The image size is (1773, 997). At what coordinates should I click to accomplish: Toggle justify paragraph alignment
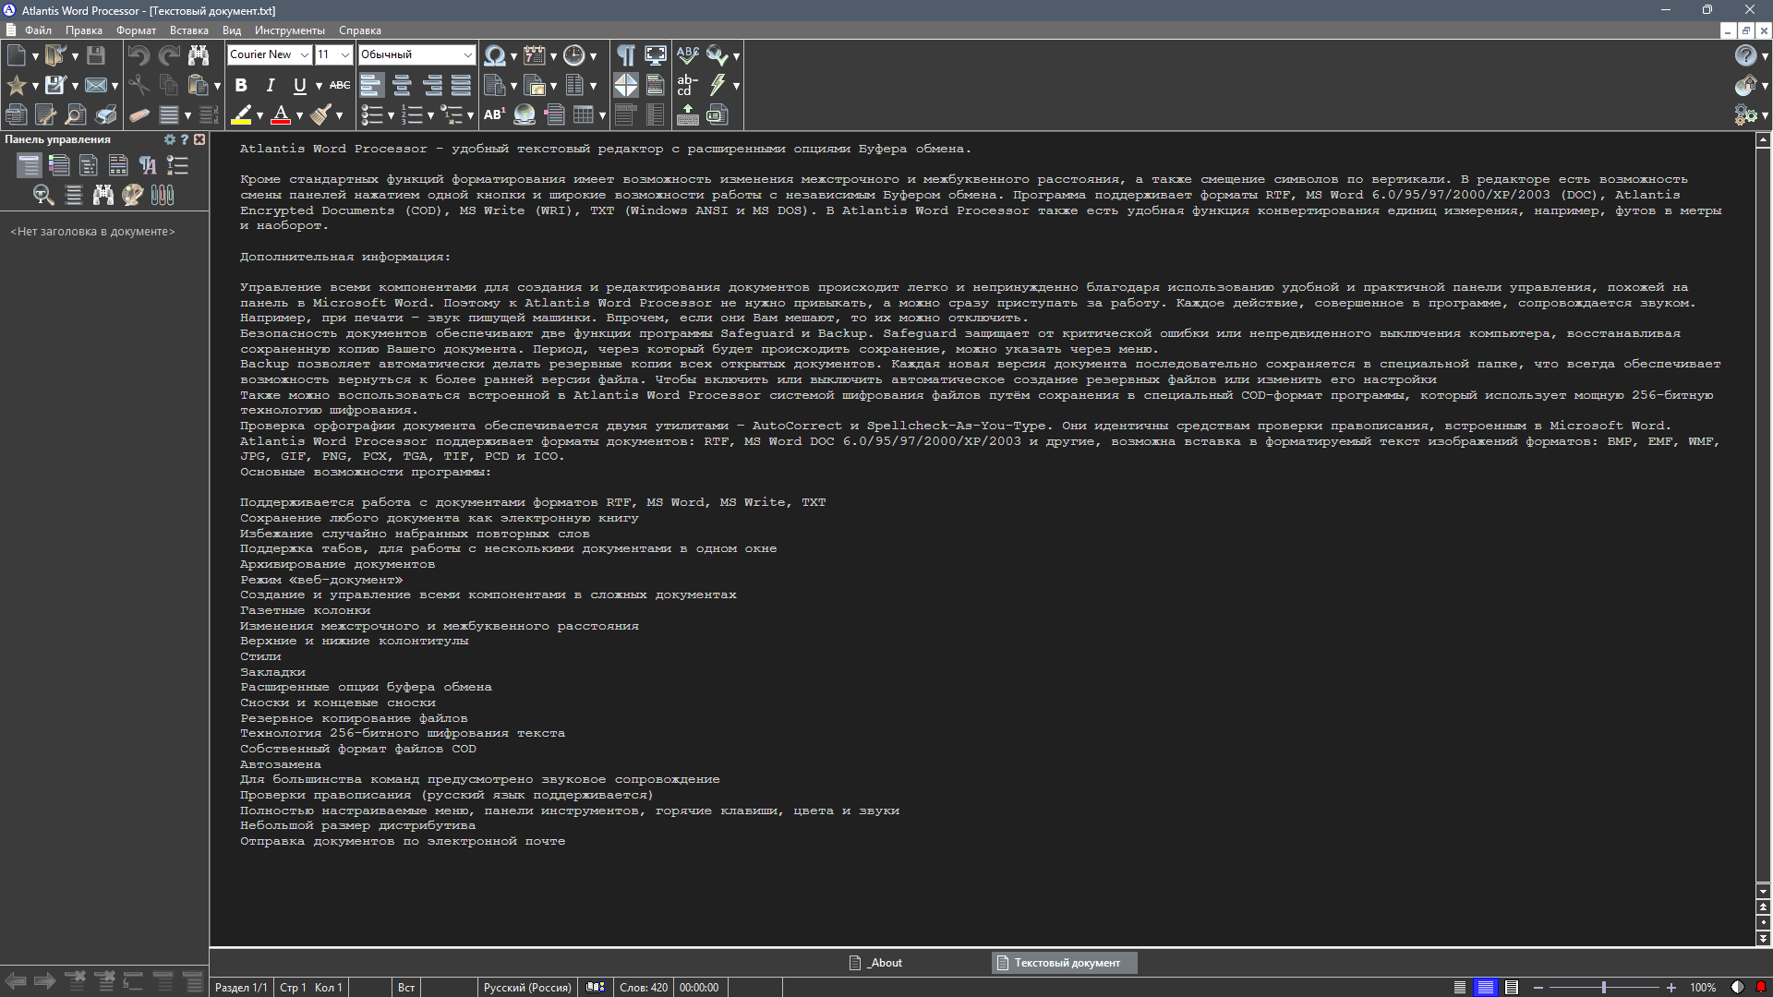[x=461, y=85]
